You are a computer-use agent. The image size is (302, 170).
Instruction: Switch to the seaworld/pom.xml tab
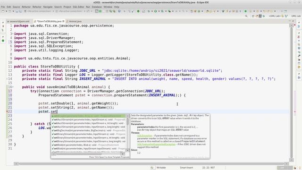(x=18, y=21)
